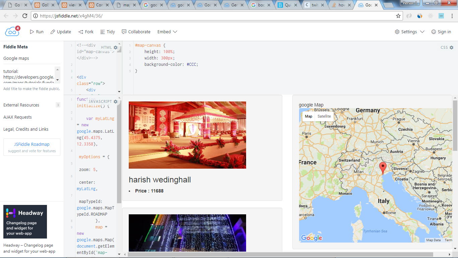Click the result pane horizontal scrollbar
The width and height of the screenshot is (458, 258).
click(x=280, y=255)
